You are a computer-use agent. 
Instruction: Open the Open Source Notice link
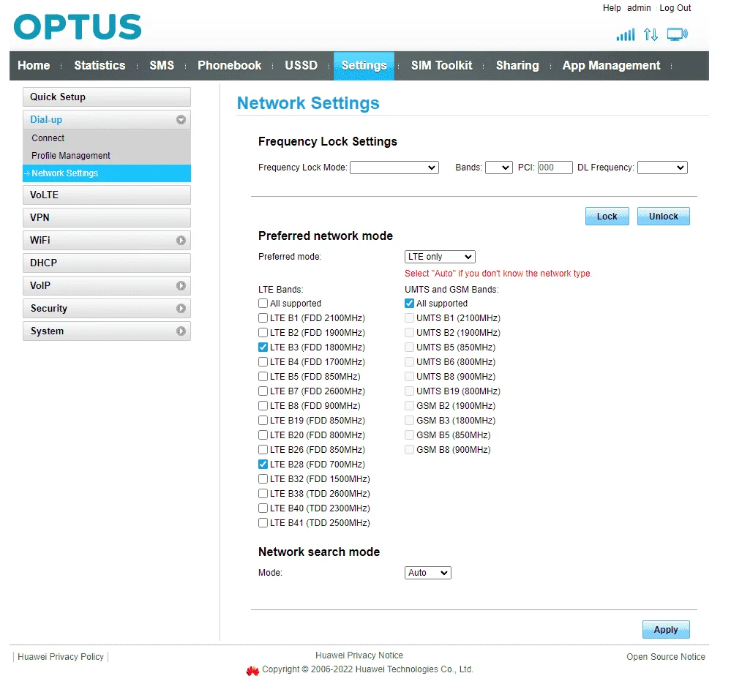[665, 656]
